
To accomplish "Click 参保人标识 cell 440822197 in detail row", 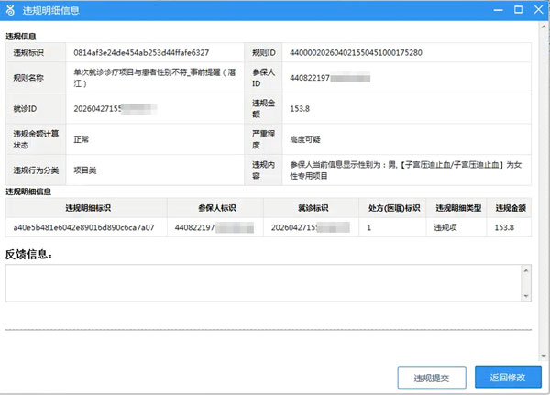I will (x=214, y=227).
